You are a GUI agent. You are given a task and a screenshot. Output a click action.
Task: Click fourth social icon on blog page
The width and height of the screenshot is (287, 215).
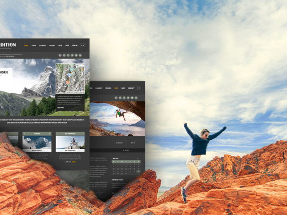128,98
